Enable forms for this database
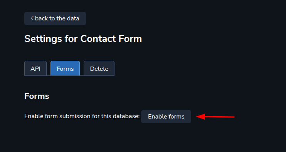Viewport: 286px width, 152px height. coord(166,117)
